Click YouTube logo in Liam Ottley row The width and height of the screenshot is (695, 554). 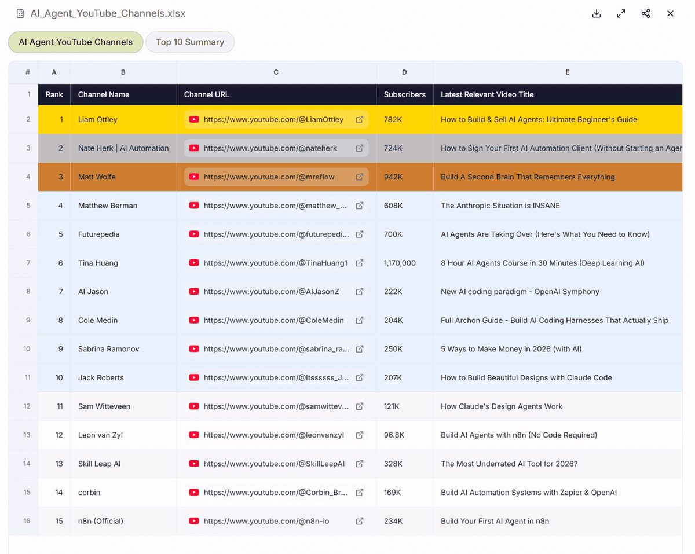194,119
